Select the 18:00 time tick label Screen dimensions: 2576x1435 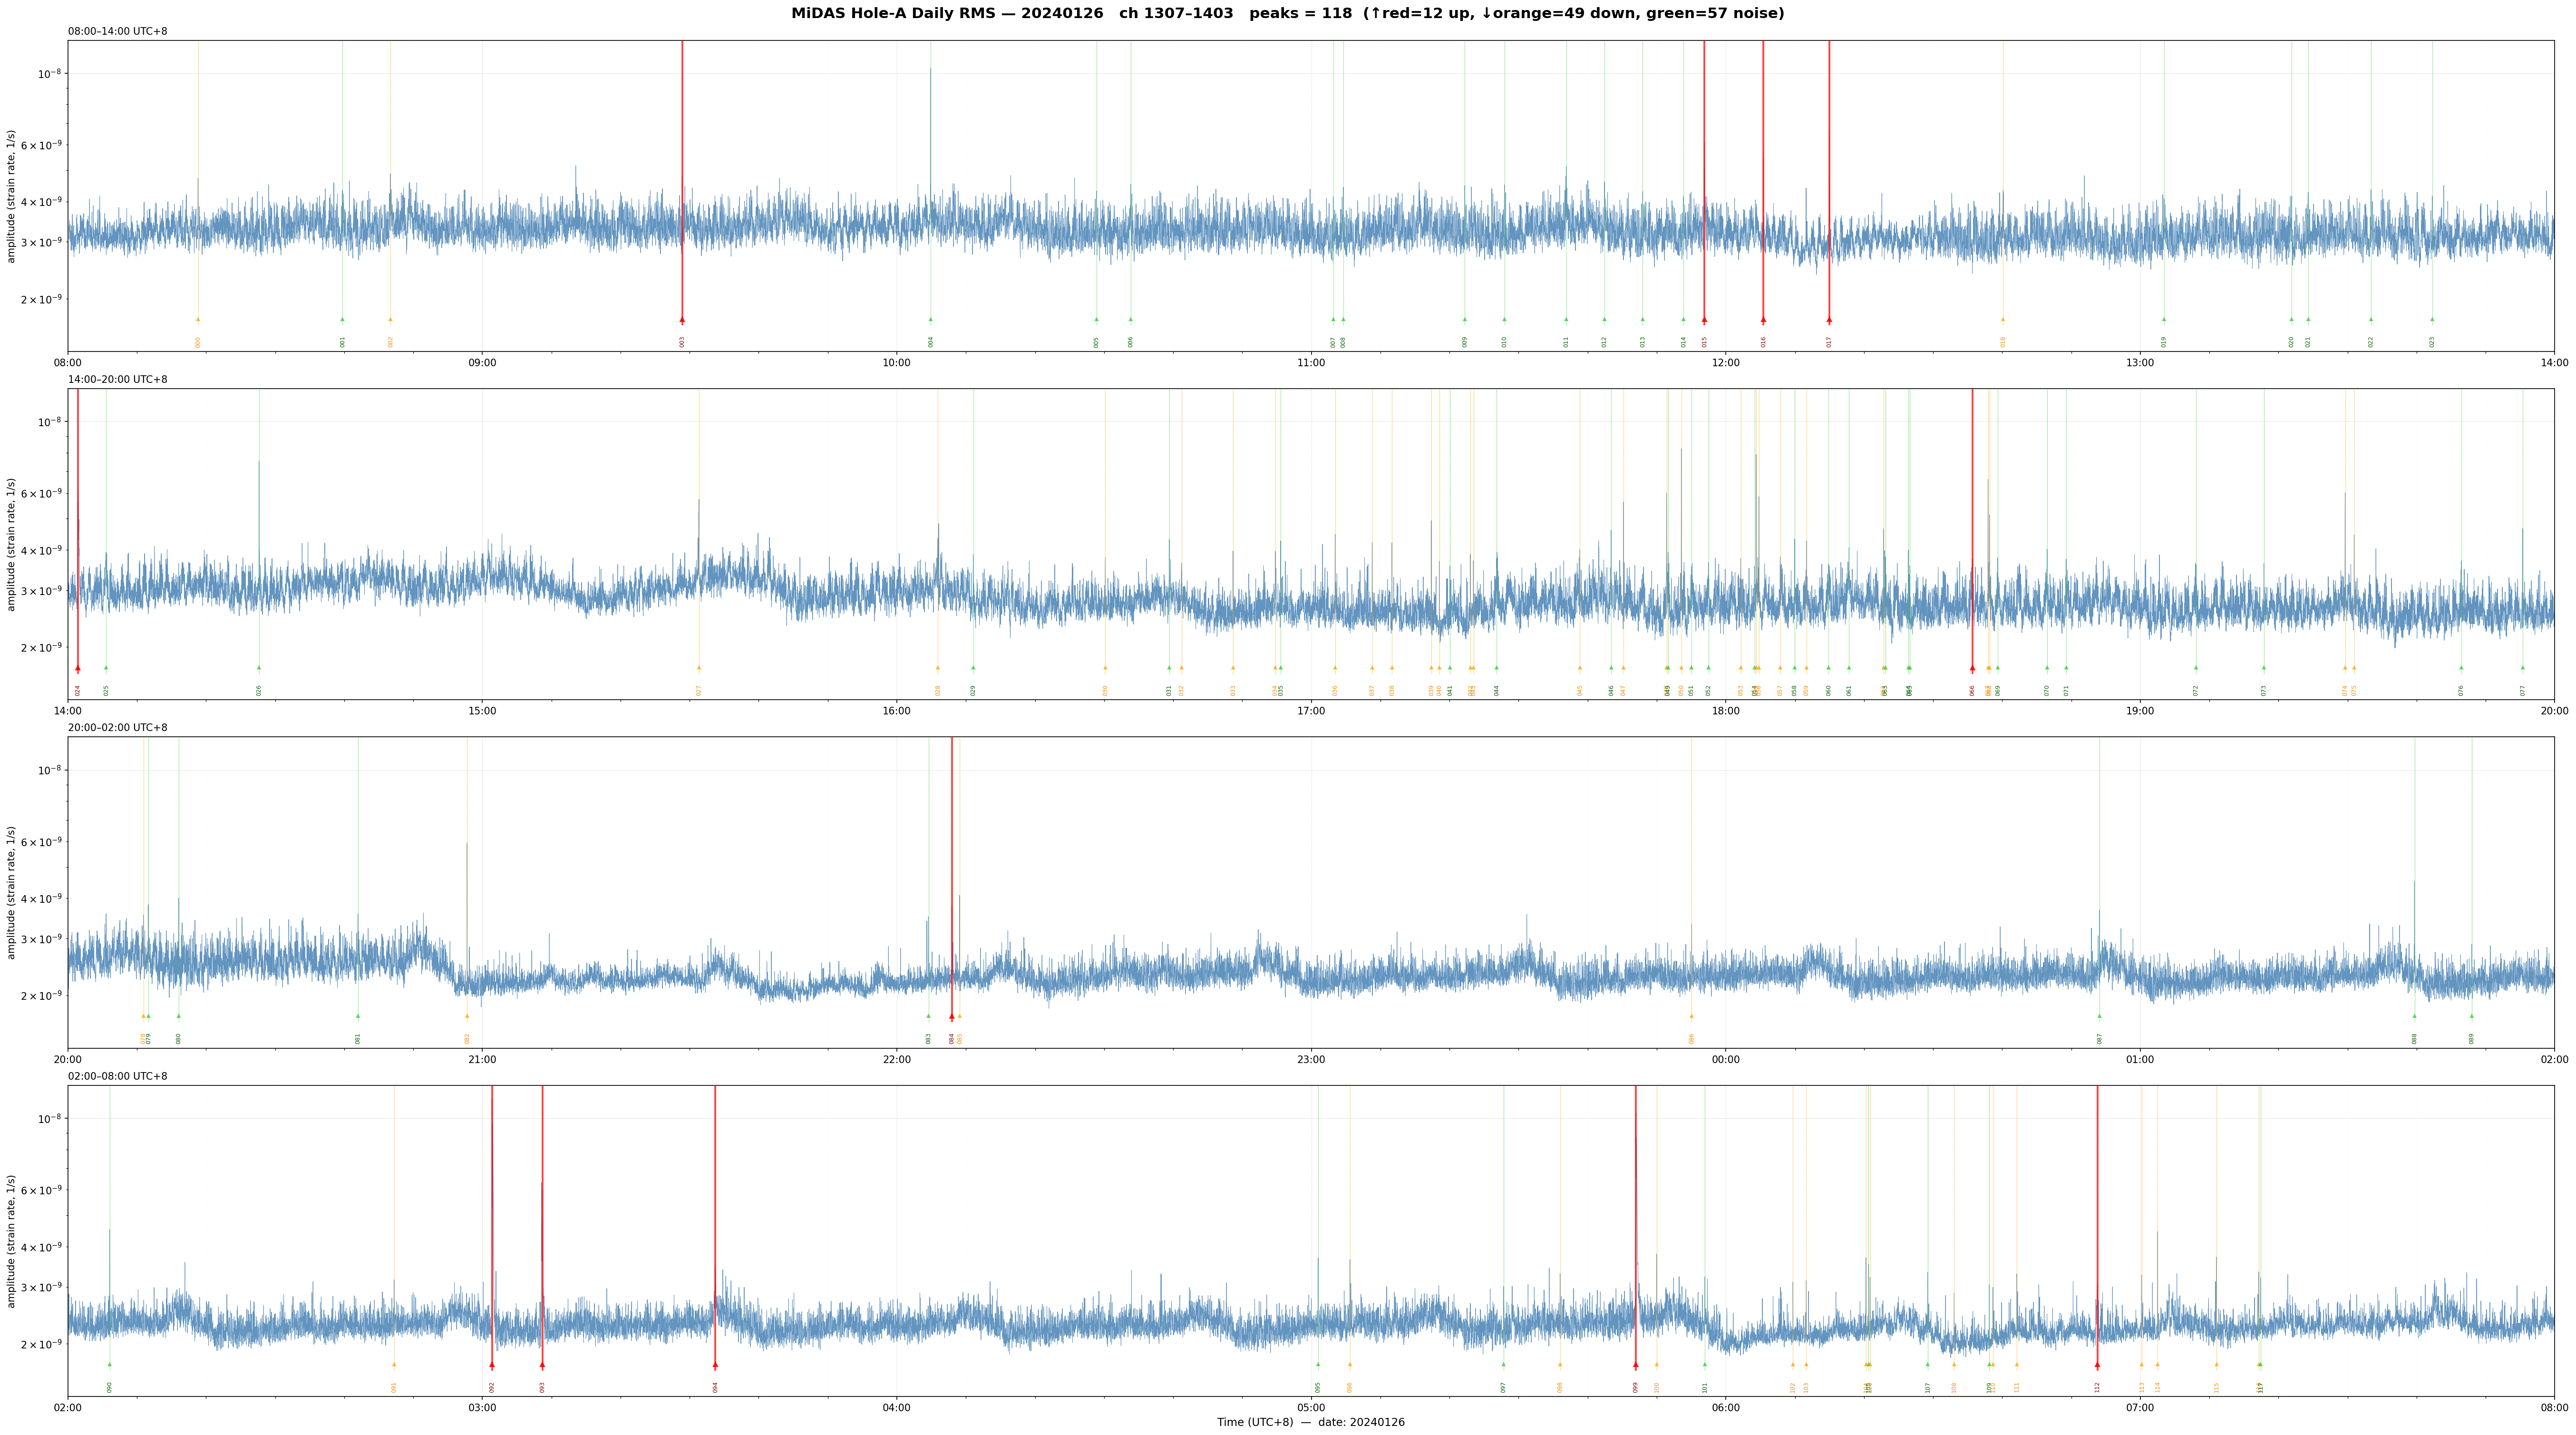pyautogui.click(x=1726, y=711)
